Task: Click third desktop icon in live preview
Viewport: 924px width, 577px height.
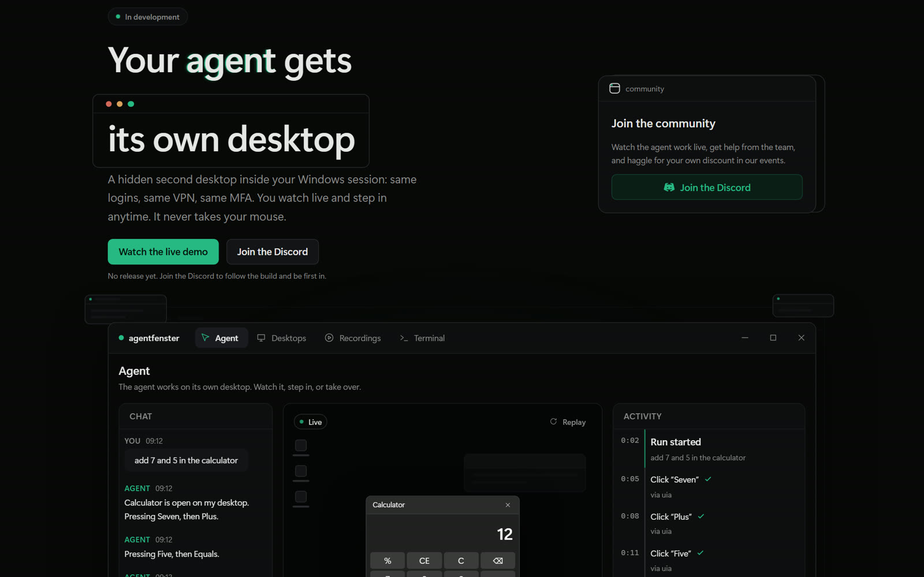Action: click(x=301, y=497)
